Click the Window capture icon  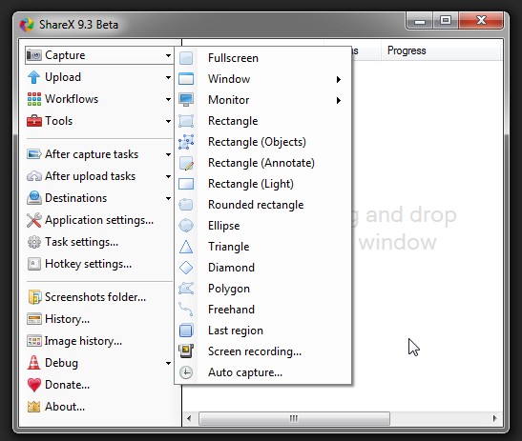pos(186,79)
